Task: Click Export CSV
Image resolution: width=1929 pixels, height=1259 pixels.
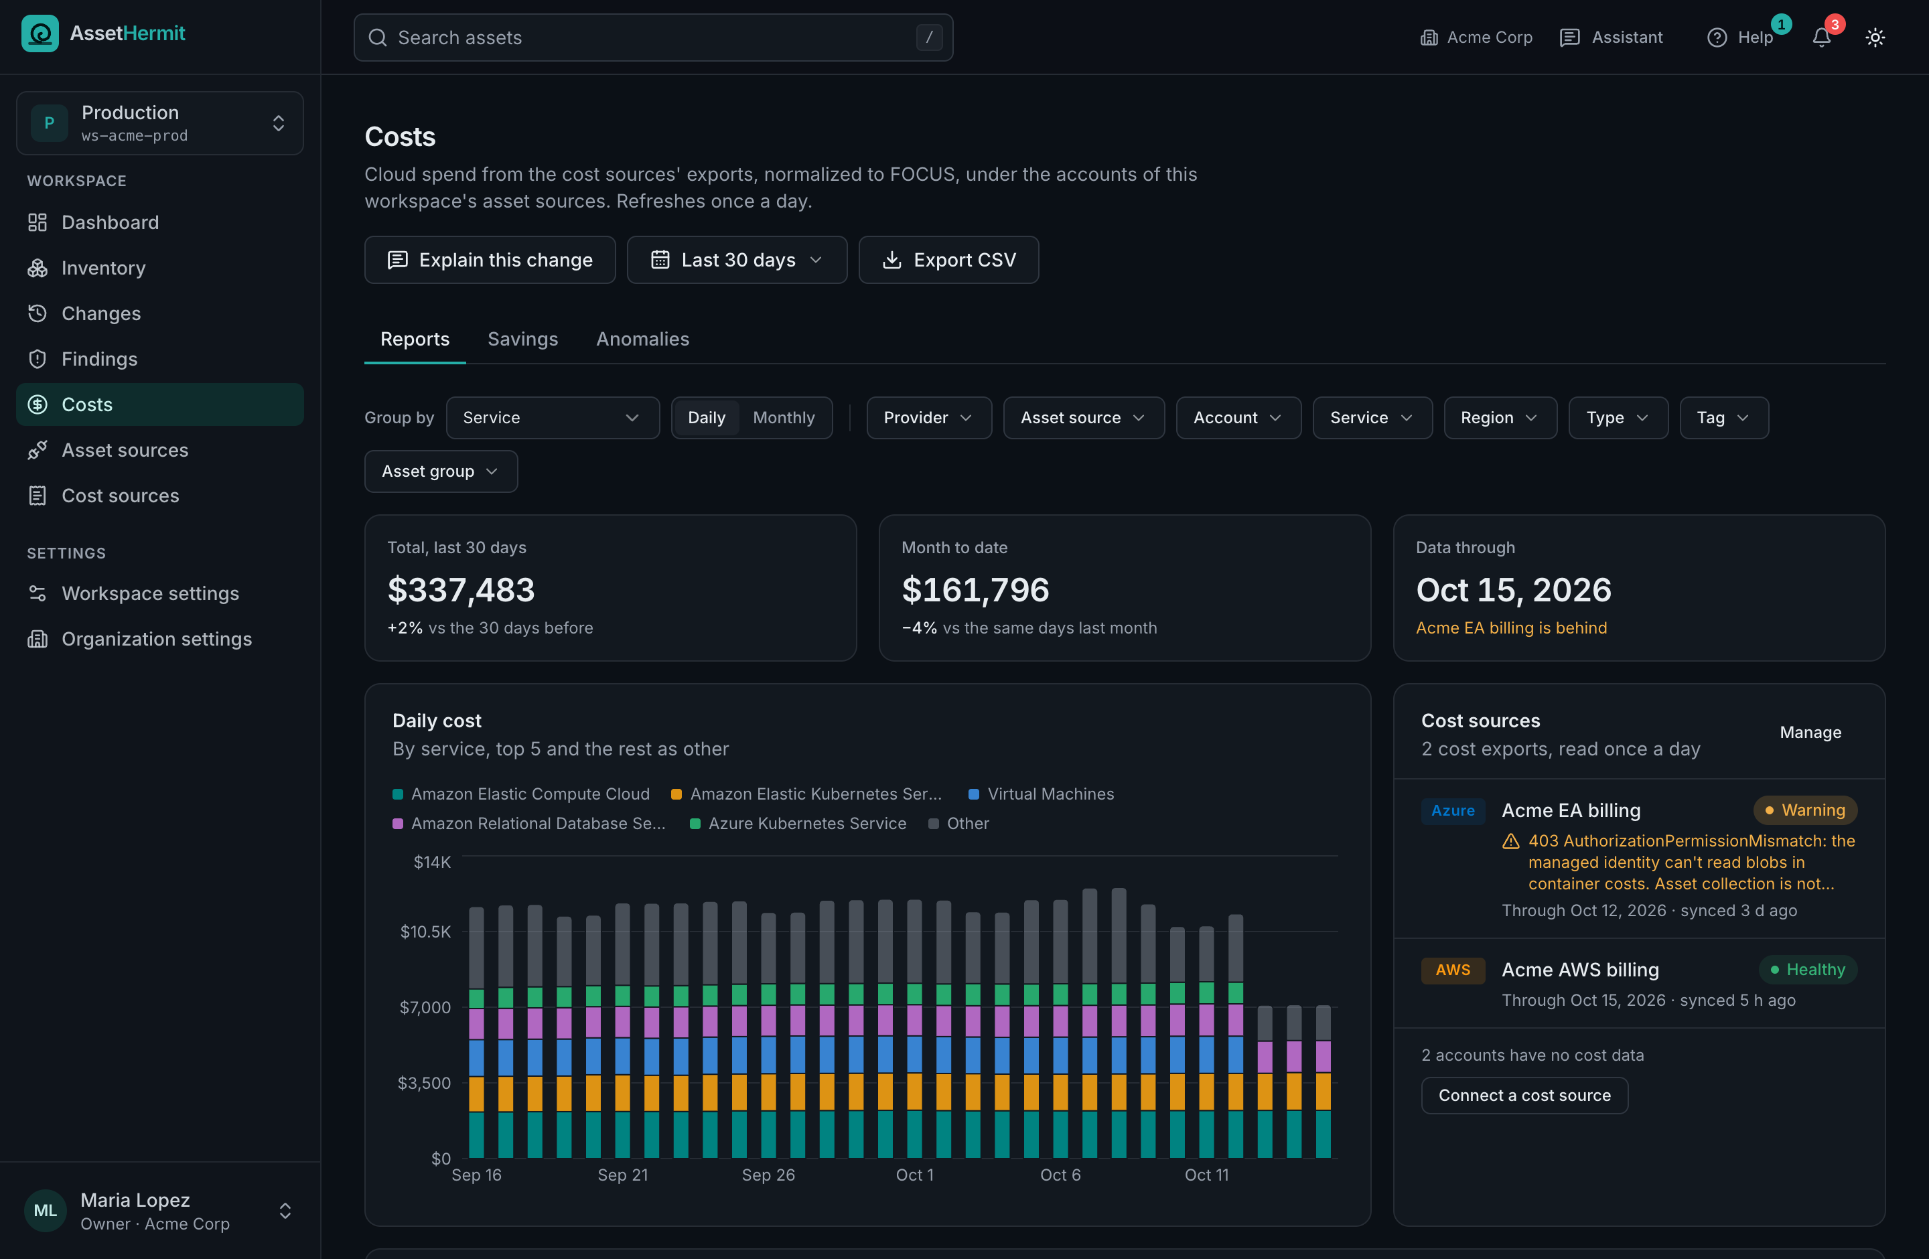Action: coord(948,260)
